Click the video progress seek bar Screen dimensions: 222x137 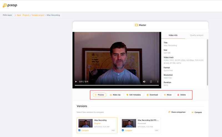(x=117, y=85)
